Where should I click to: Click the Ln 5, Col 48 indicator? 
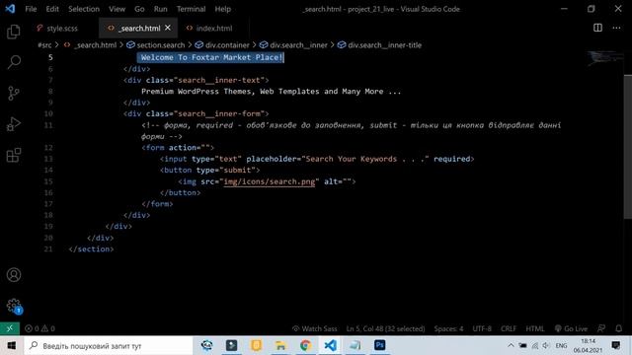(x=385, y=328)
